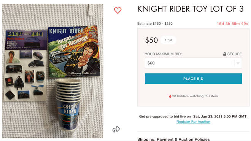
Task: Click the $50 current bid amount
Action: point(151,40)
